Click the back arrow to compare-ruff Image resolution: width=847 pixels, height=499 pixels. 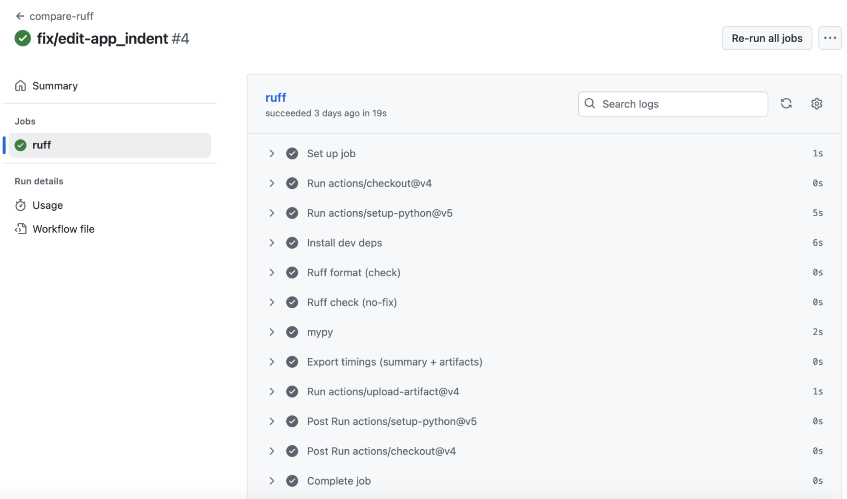(20, 16)
